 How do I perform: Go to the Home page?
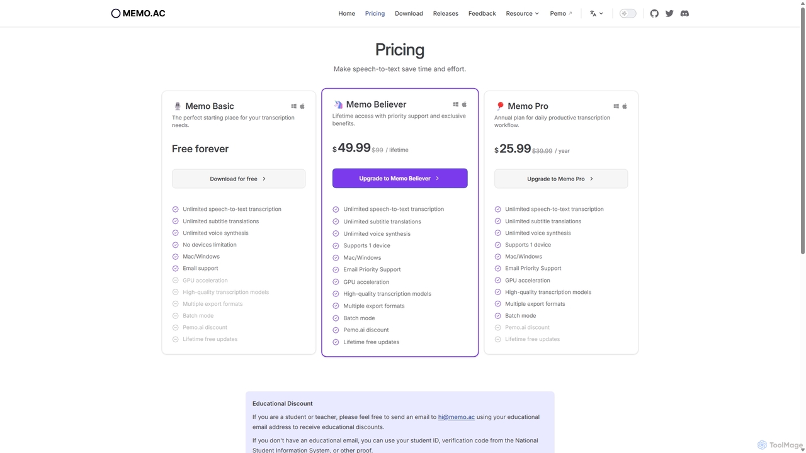[347, 13]
